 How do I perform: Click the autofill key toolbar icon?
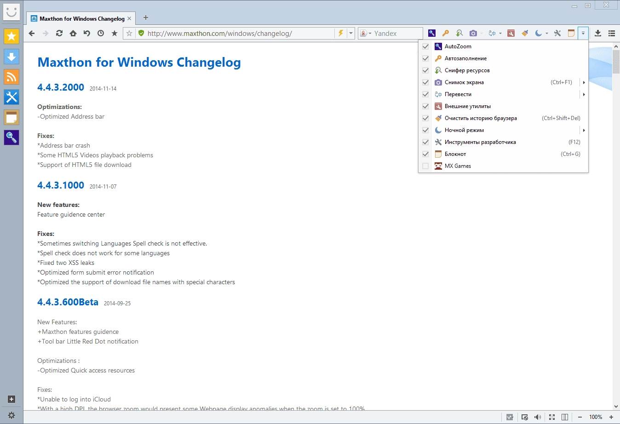point(446,33)
